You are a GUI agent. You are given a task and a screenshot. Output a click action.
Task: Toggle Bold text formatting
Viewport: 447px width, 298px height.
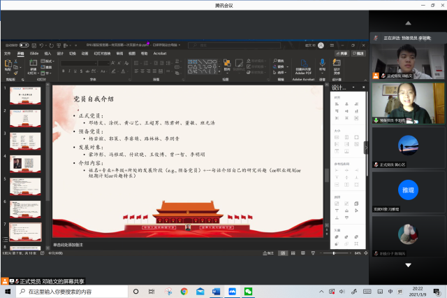point(62,71)
